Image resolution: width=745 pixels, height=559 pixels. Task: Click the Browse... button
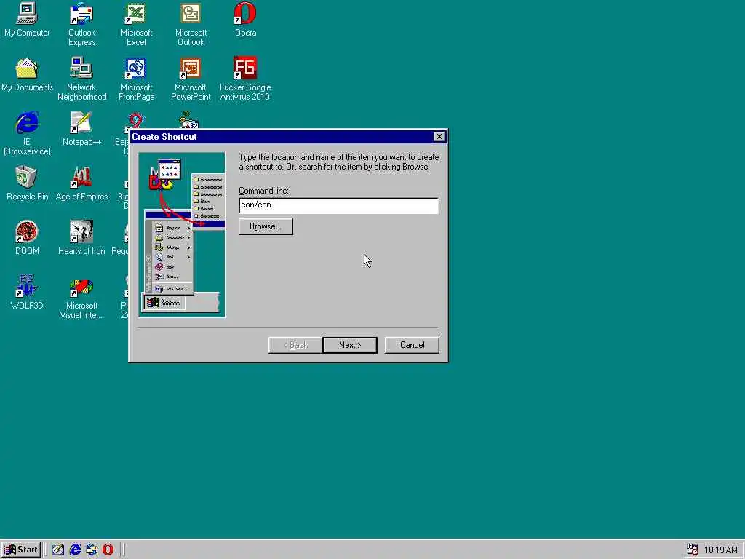point(266,227)
